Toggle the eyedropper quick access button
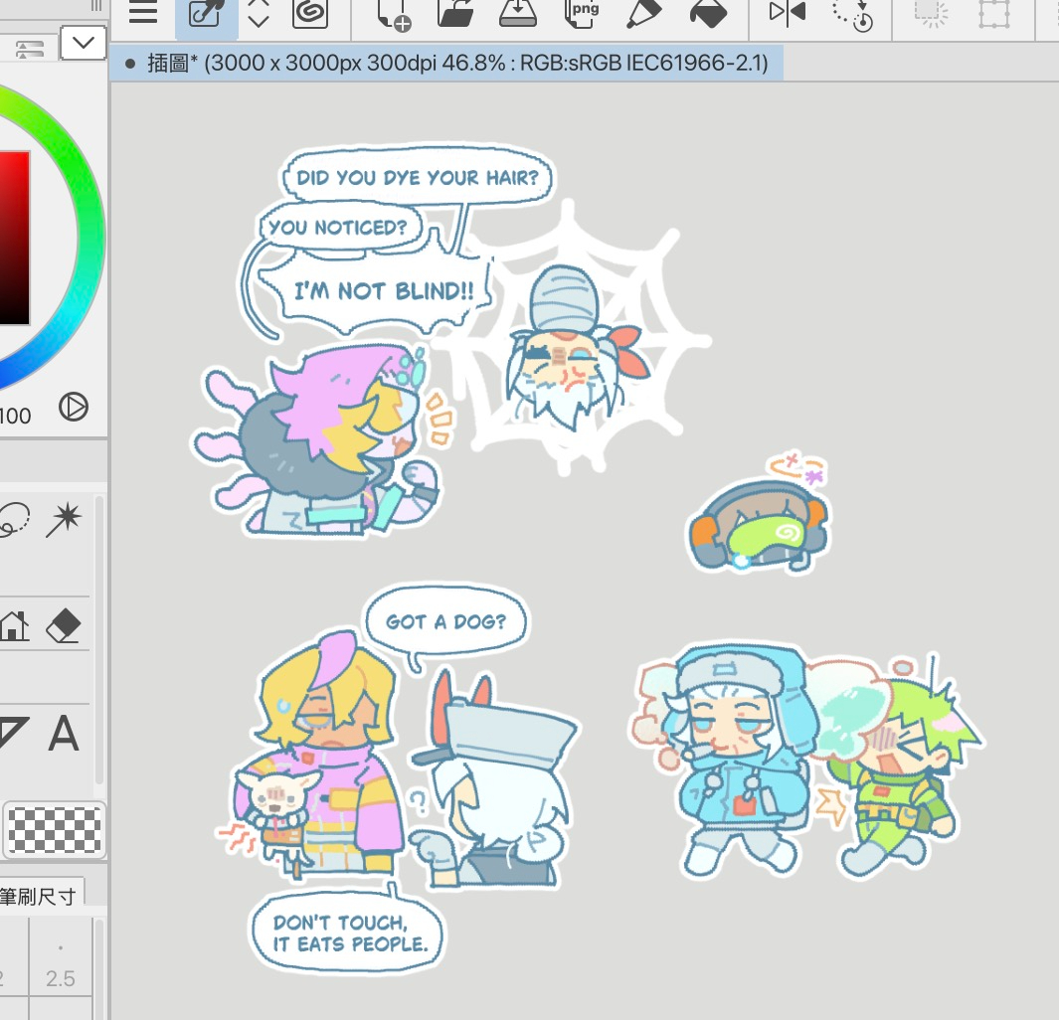Image resolution: width=1059 pixels, height=1020 pixels. [x=206, y=14]
